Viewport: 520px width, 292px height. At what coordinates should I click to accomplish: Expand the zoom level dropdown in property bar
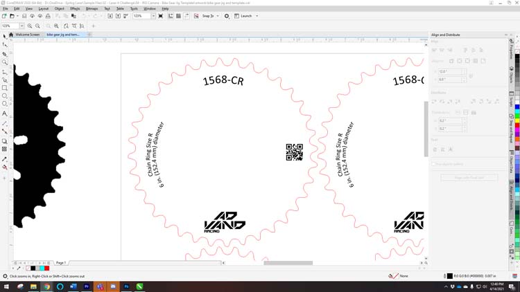pyautogui.click(x=21, y=26)
